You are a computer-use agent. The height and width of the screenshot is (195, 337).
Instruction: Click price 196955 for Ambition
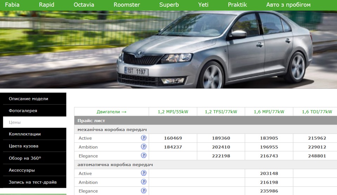[269, 147]
